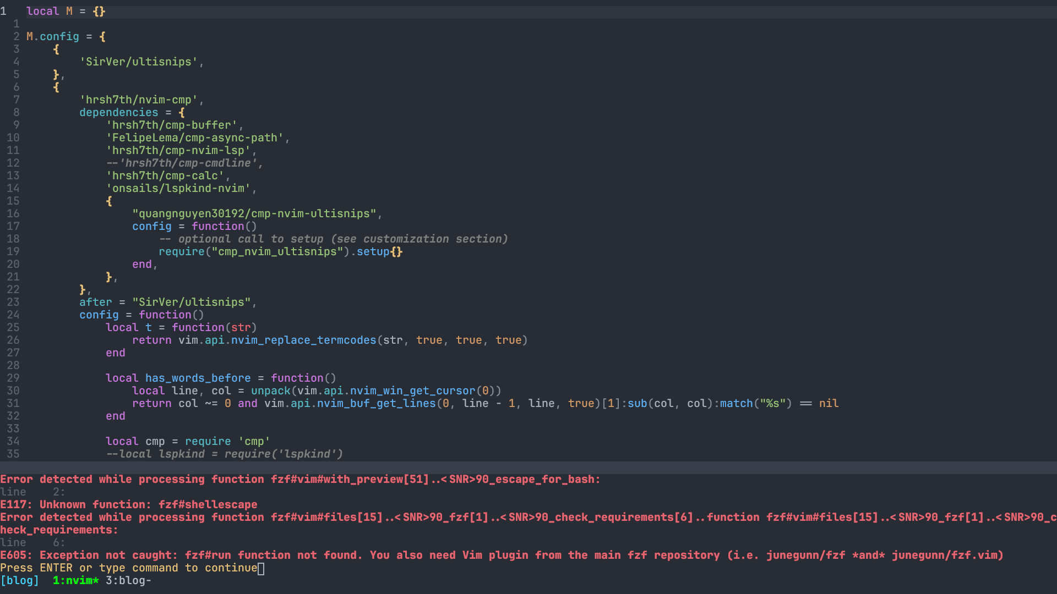Click the 'hrsh7th/cmp-nvim-lsp' string
Screen dimensions: 1057x594
(178, 150)
